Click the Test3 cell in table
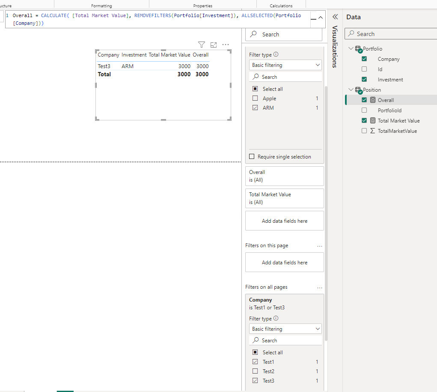 coord(104,66)
